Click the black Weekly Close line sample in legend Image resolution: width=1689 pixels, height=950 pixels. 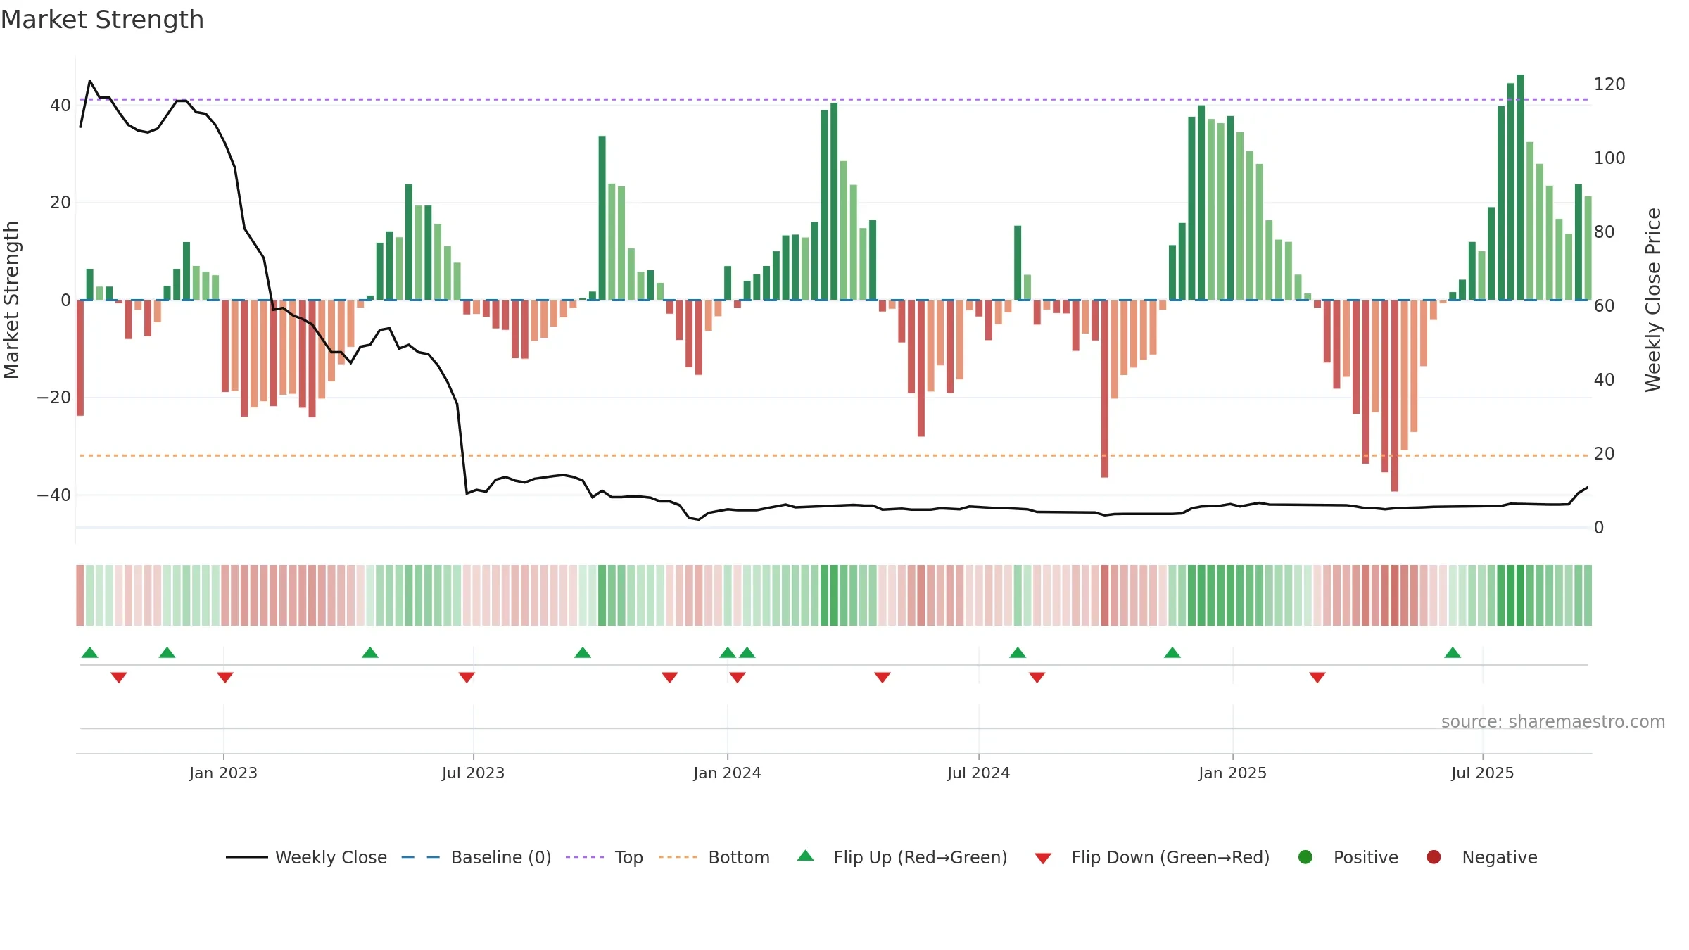247,857
